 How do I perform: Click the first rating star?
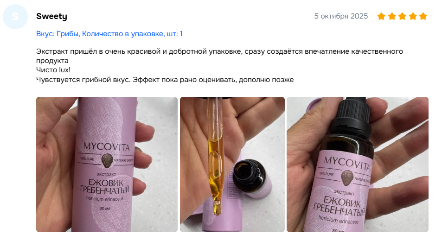[x=381, y=16]
